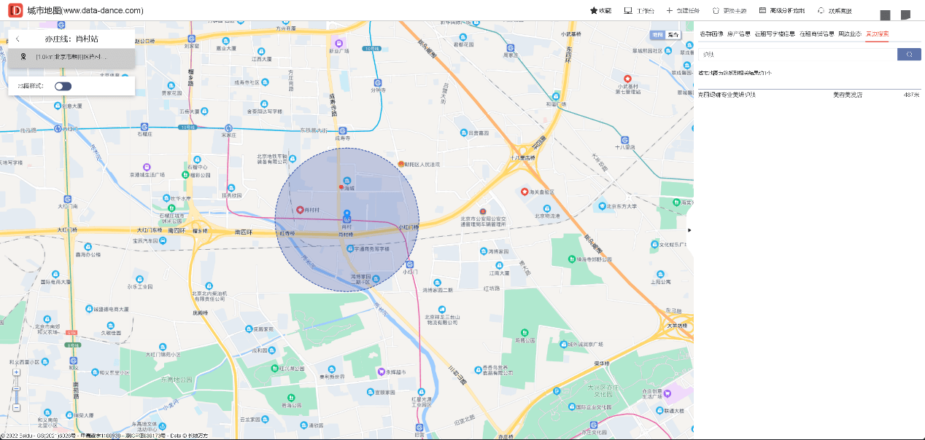The width and height of the screenshot is (925, 440).
Task: Open the 周边业态 tab
Action: pyautogui.click(x=849, y=34)
